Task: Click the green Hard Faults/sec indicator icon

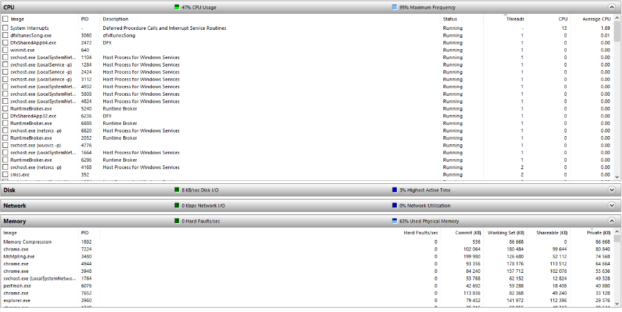Action: point(177,221)
